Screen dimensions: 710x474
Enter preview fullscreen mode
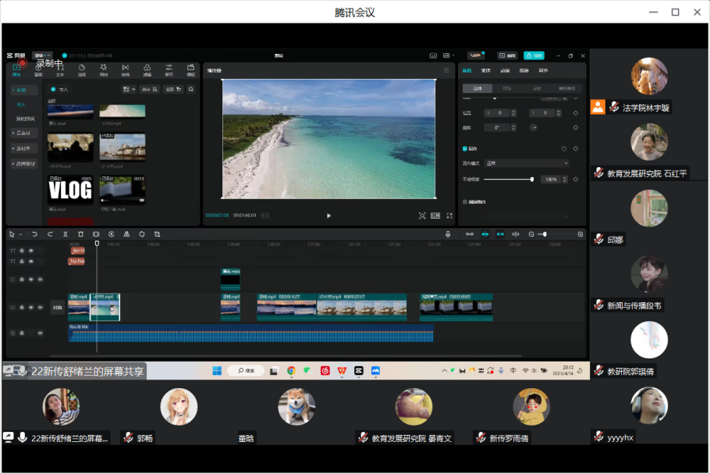pyautogui.click(x=449, y=216)
